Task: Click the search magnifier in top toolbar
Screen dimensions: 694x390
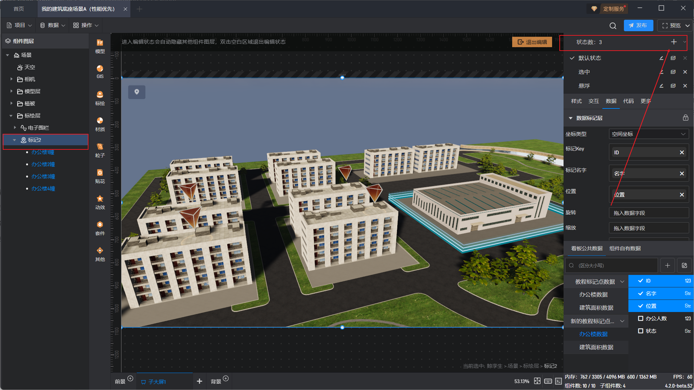Action: (x=613, y=26)
